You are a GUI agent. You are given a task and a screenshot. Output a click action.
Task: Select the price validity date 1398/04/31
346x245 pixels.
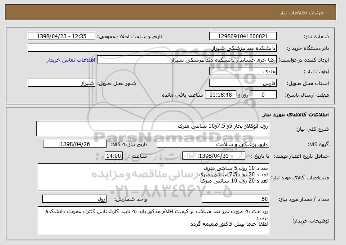[214, 156]
